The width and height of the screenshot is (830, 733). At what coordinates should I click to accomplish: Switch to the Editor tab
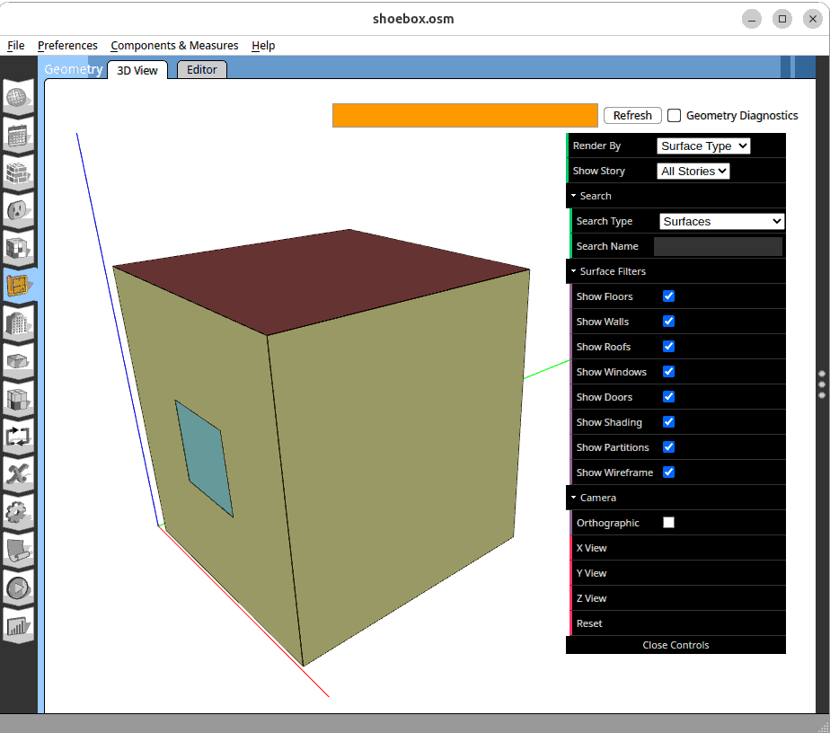tap(202, 69)
